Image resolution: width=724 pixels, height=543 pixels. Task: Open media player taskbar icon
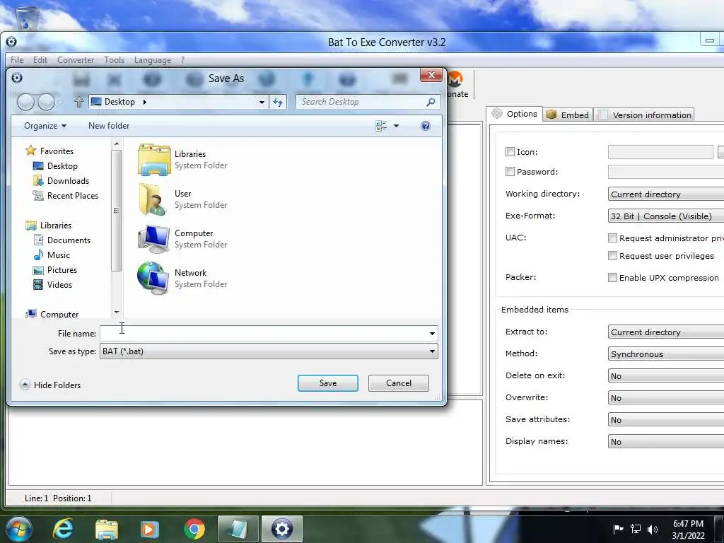(x=149, y=529)
